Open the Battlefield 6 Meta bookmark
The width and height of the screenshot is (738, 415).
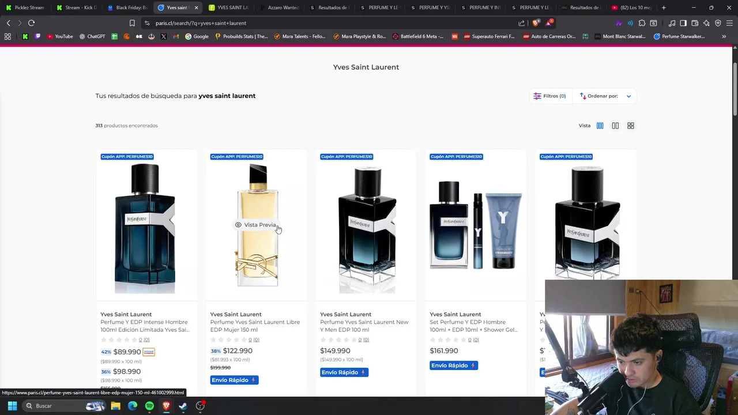[418, 36]
